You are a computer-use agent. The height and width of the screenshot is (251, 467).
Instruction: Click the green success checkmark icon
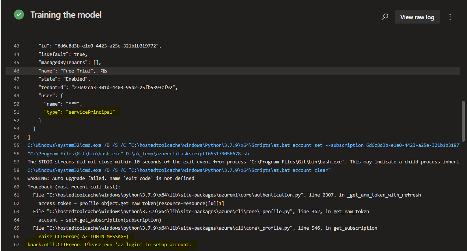[x=19, y=15]
